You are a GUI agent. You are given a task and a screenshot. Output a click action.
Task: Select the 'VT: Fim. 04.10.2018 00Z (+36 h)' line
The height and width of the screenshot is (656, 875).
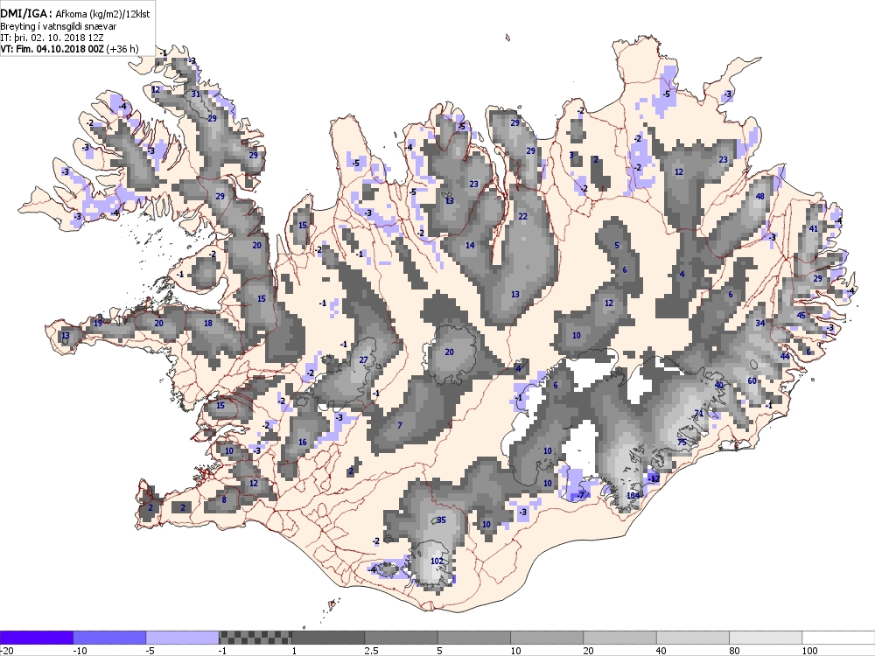click(x=69, y=48)
